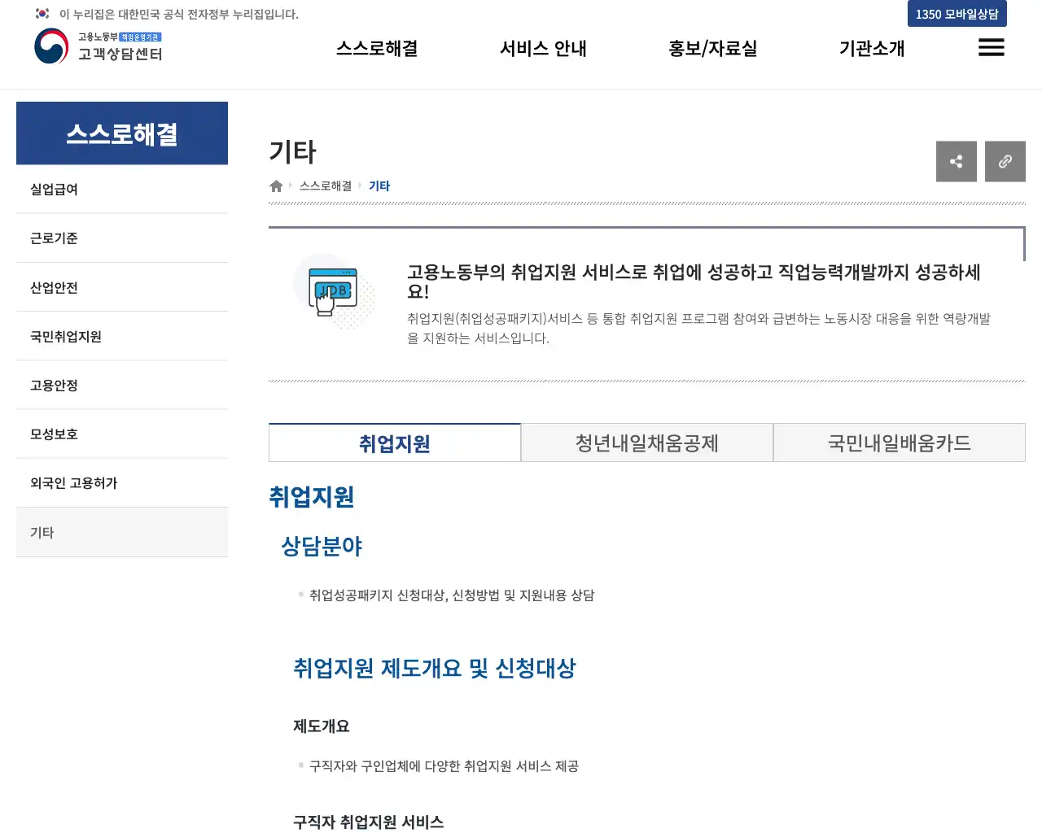This screenshot has height=833, width=1042.
Task: Click the home icon in the breadcrumb
Action: (276, 185)
